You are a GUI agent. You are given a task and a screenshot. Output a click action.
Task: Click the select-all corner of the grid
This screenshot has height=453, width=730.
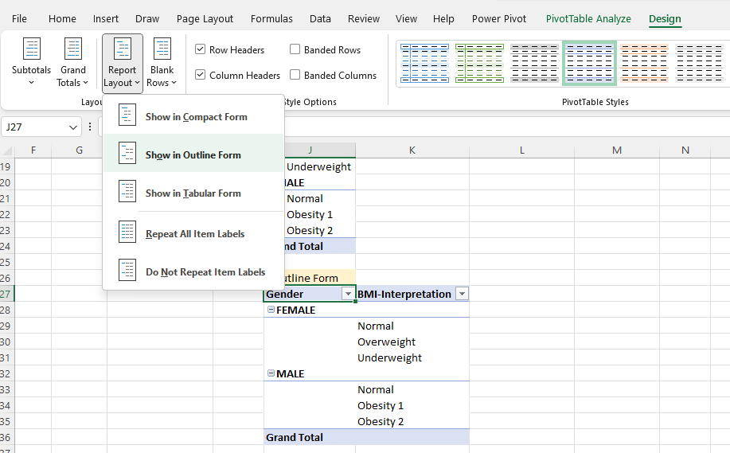6,150
